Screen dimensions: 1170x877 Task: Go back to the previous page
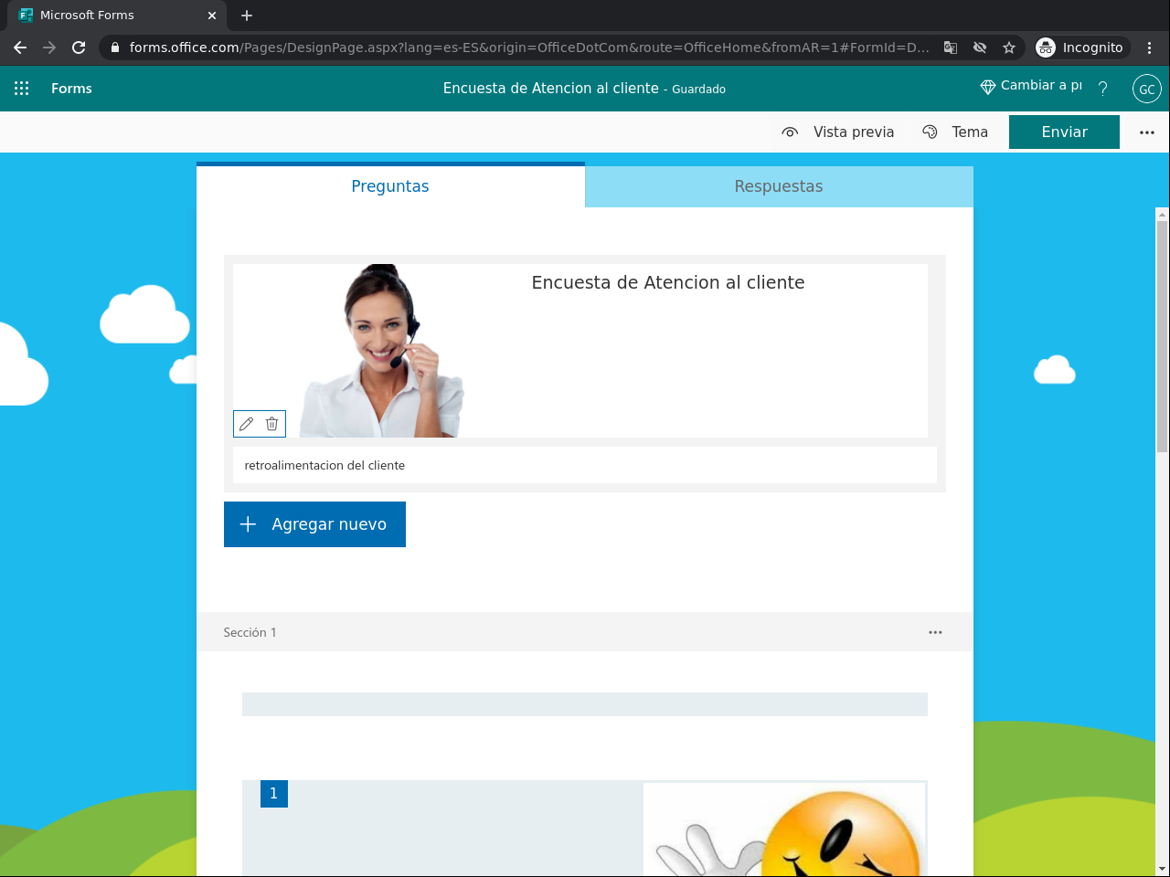[x=20, y=48]
